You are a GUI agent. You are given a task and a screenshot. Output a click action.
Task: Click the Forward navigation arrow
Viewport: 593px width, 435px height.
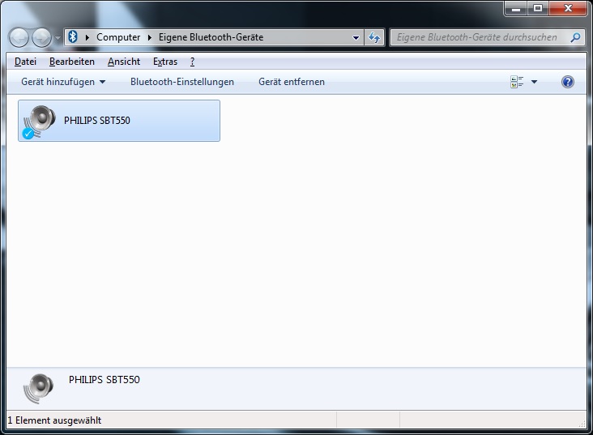click(41, 37)
